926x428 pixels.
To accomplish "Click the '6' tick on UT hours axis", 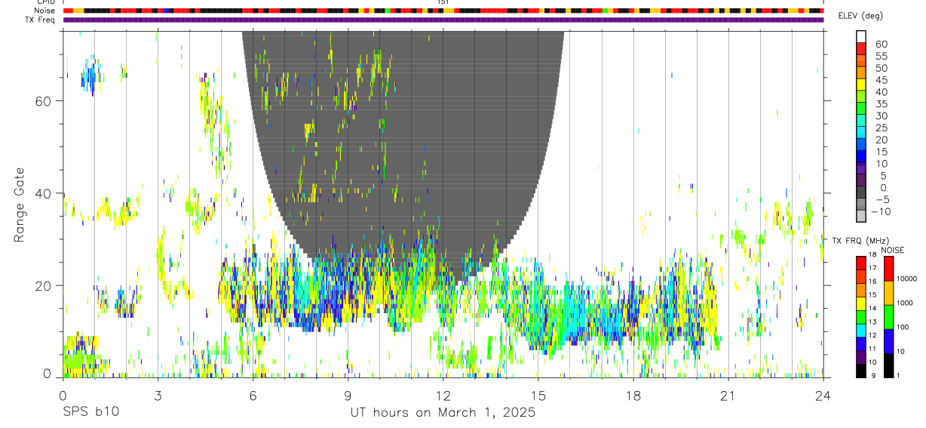I will click(253, 394).
